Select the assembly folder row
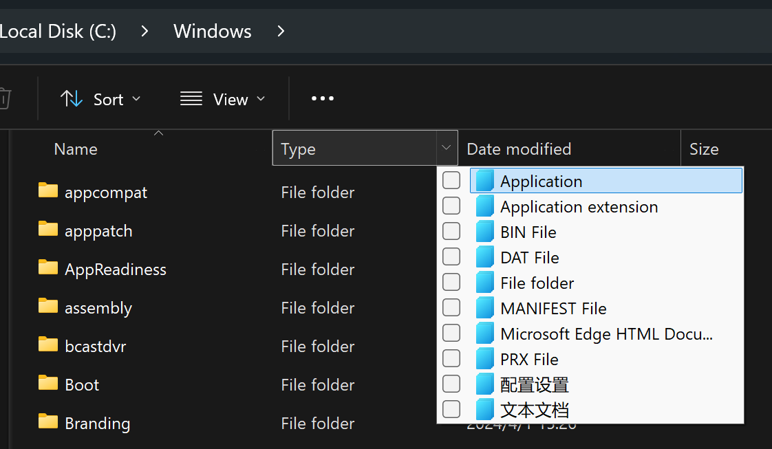 (98, 308)
